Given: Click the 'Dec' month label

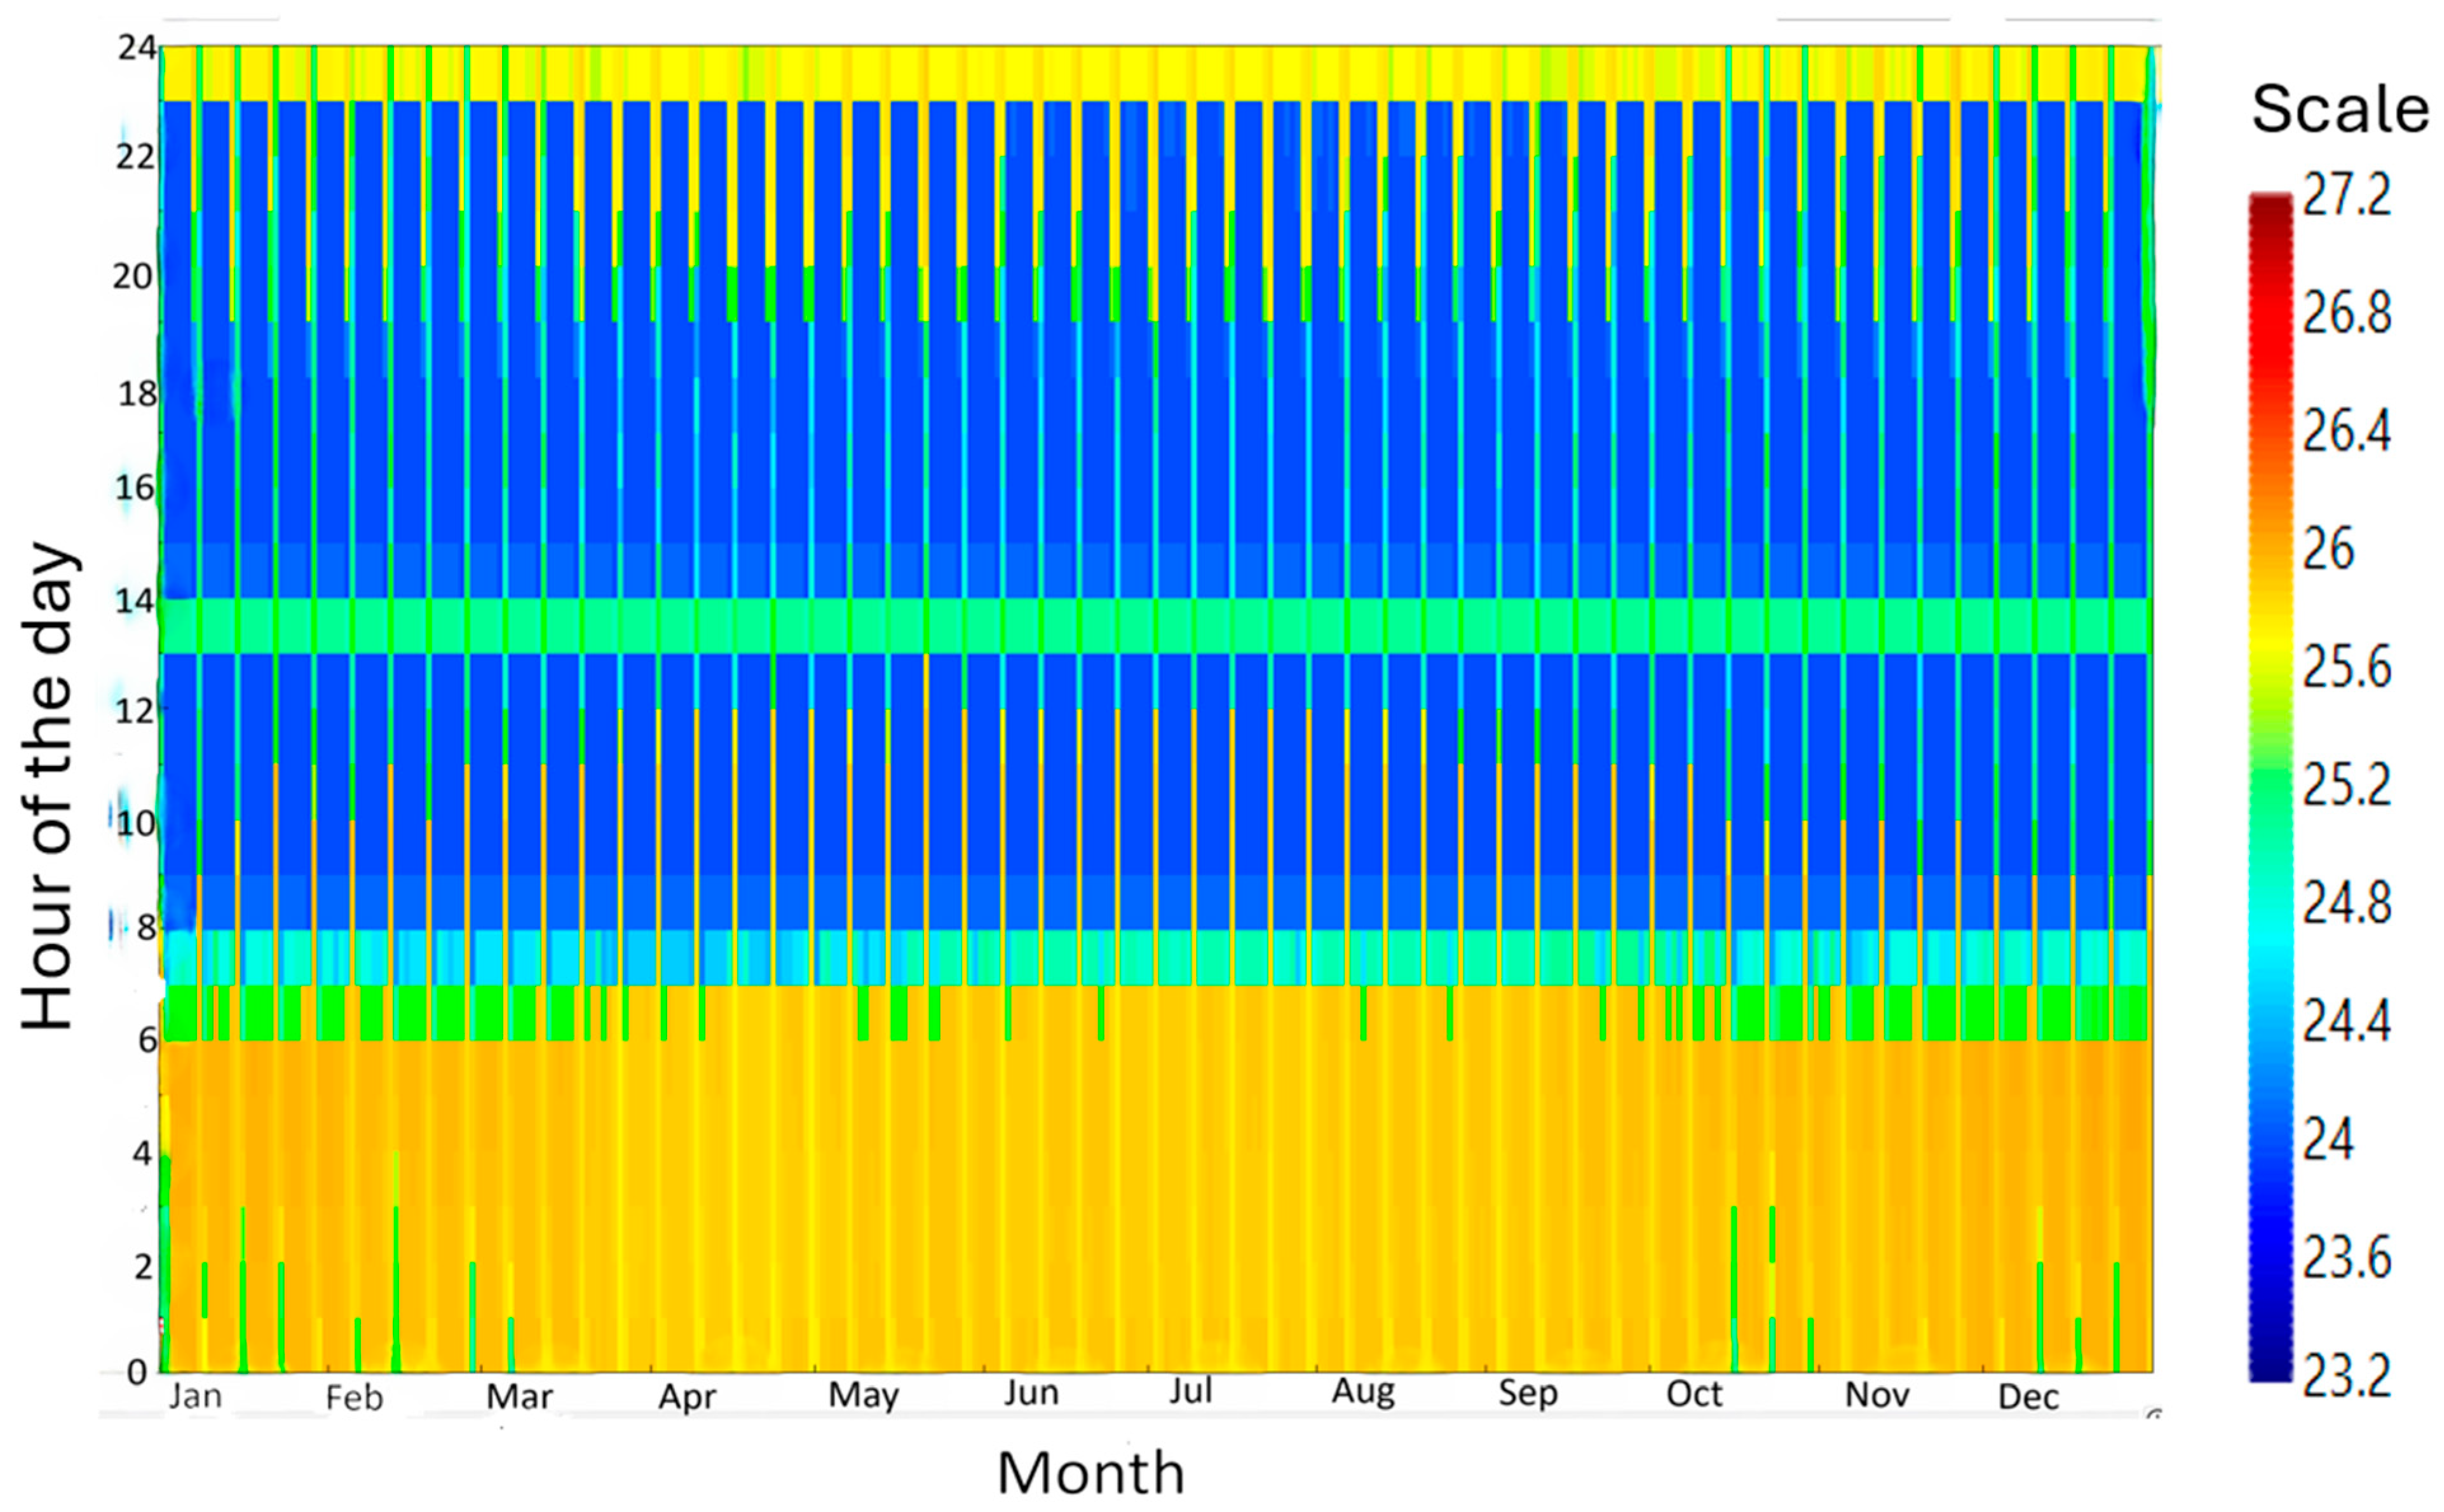Looking at the screenshot, I should [2029, 1397].
